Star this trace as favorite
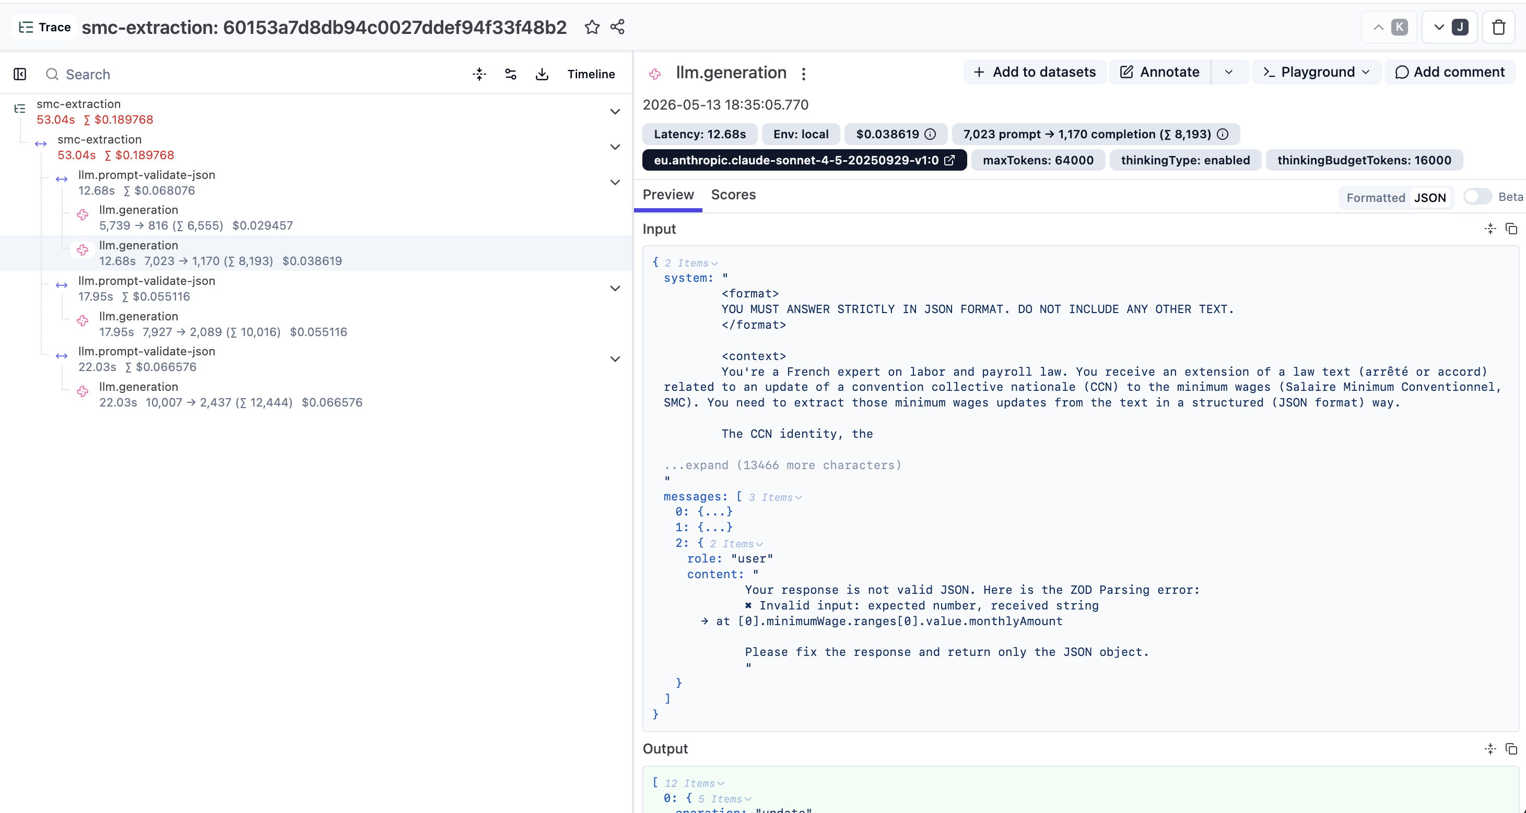This screenshot has height=813, width=1526. coord(592,27)
